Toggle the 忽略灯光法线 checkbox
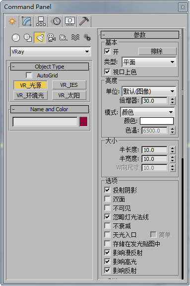190x286 pixels. click(107, 217)
